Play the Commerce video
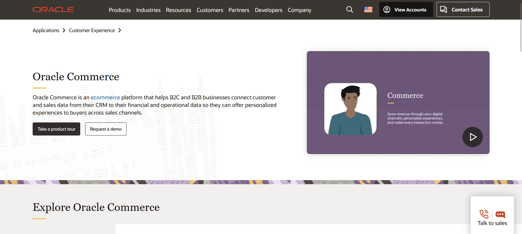Viewport: 522px width, 234px height. [x=472, y=137]
